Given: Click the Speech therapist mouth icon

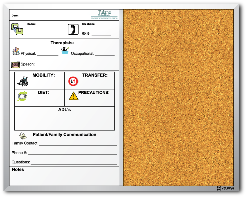Looking at the screenshot, I should [16, 65].
